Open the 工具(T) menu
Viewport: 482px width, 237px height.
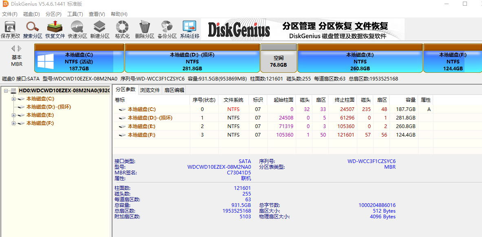tap(75, 14)
